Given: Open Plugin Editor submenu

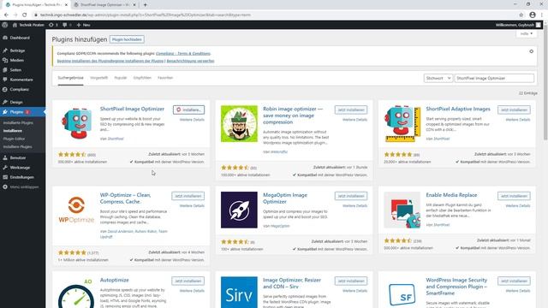Looking at the screenshot, I should click(x=14, y=139).
